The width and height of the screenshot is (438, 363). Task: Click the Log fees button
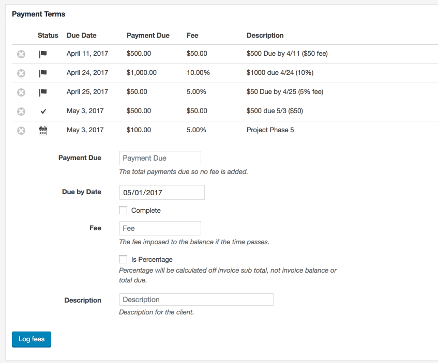click(32, 339)
